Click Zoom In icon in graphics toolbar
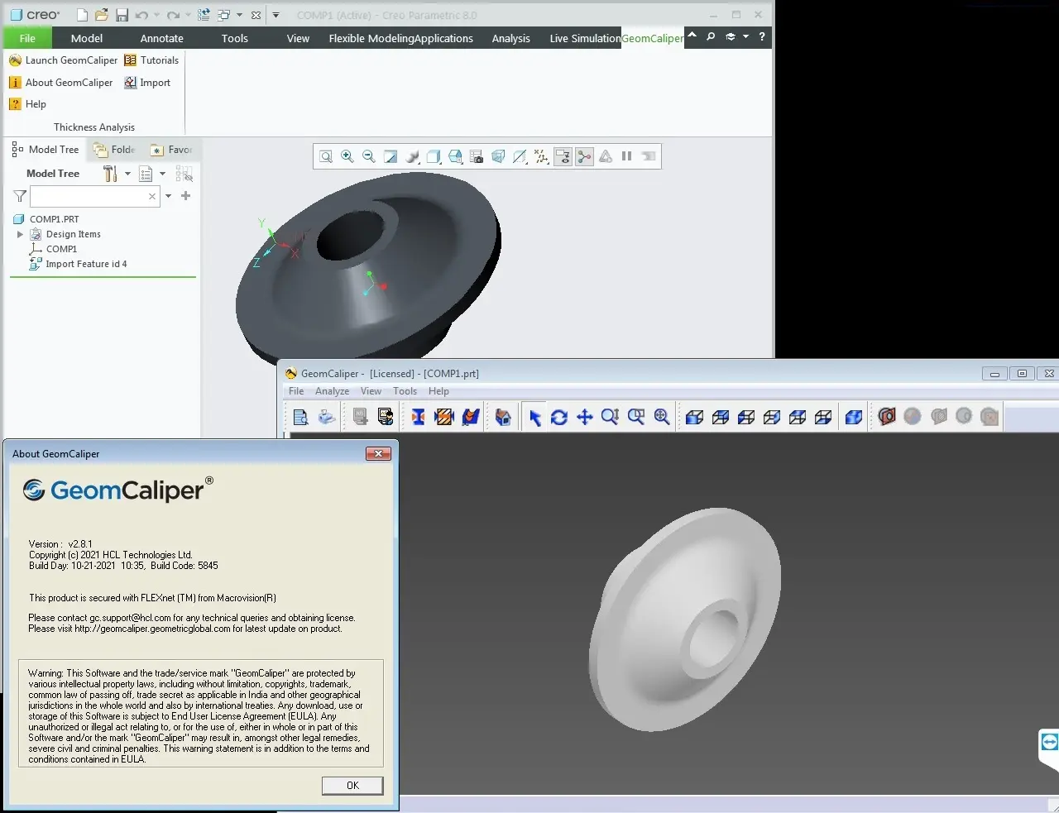This screenshot has height=813, width=1059. 347,156
